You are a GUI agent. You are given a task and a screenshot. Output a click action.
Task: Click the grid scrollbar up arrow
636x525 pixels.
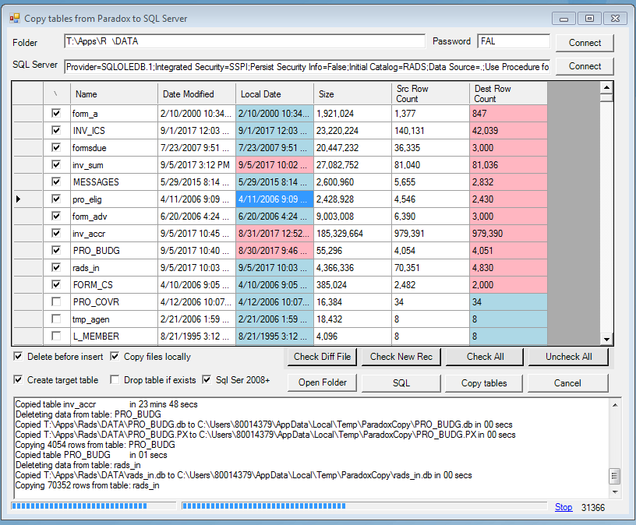pos(606,87)
